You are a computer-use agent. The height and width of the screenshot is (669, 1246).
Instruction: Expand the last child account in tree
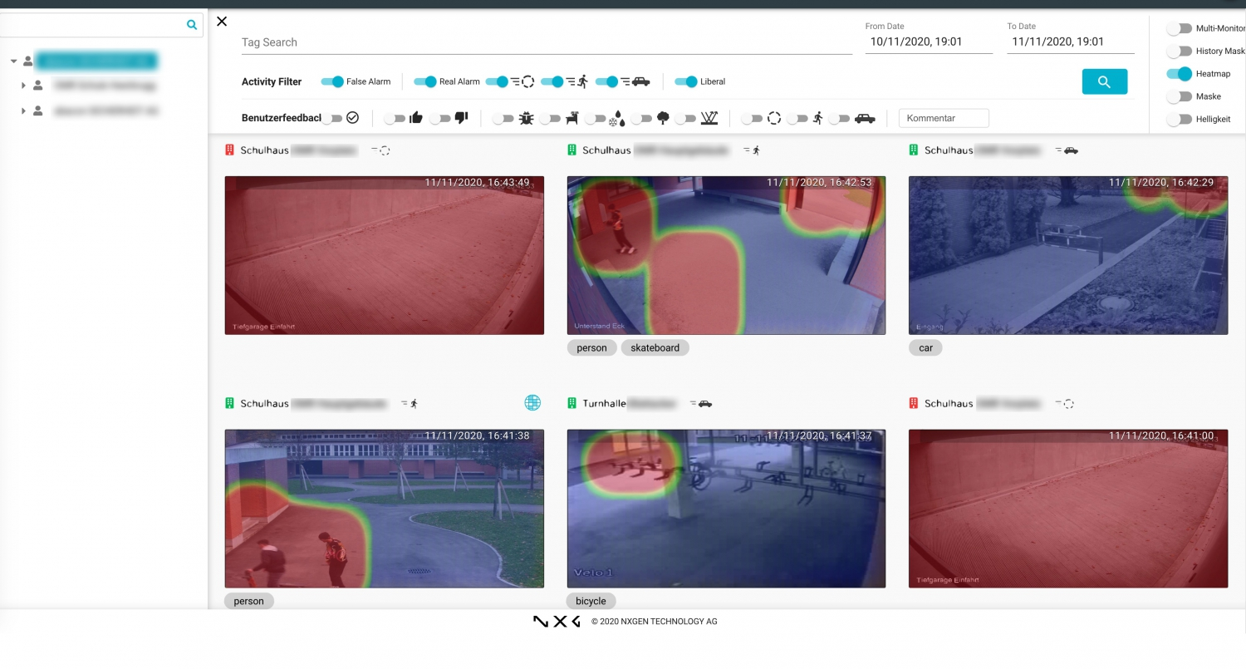tap(23, 111)
